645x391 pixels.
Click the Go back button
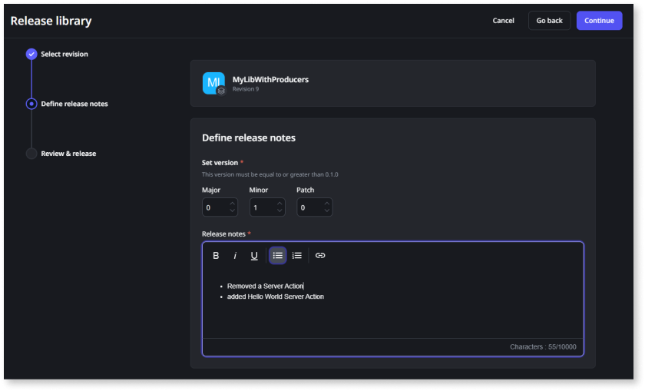click(549, 21)
